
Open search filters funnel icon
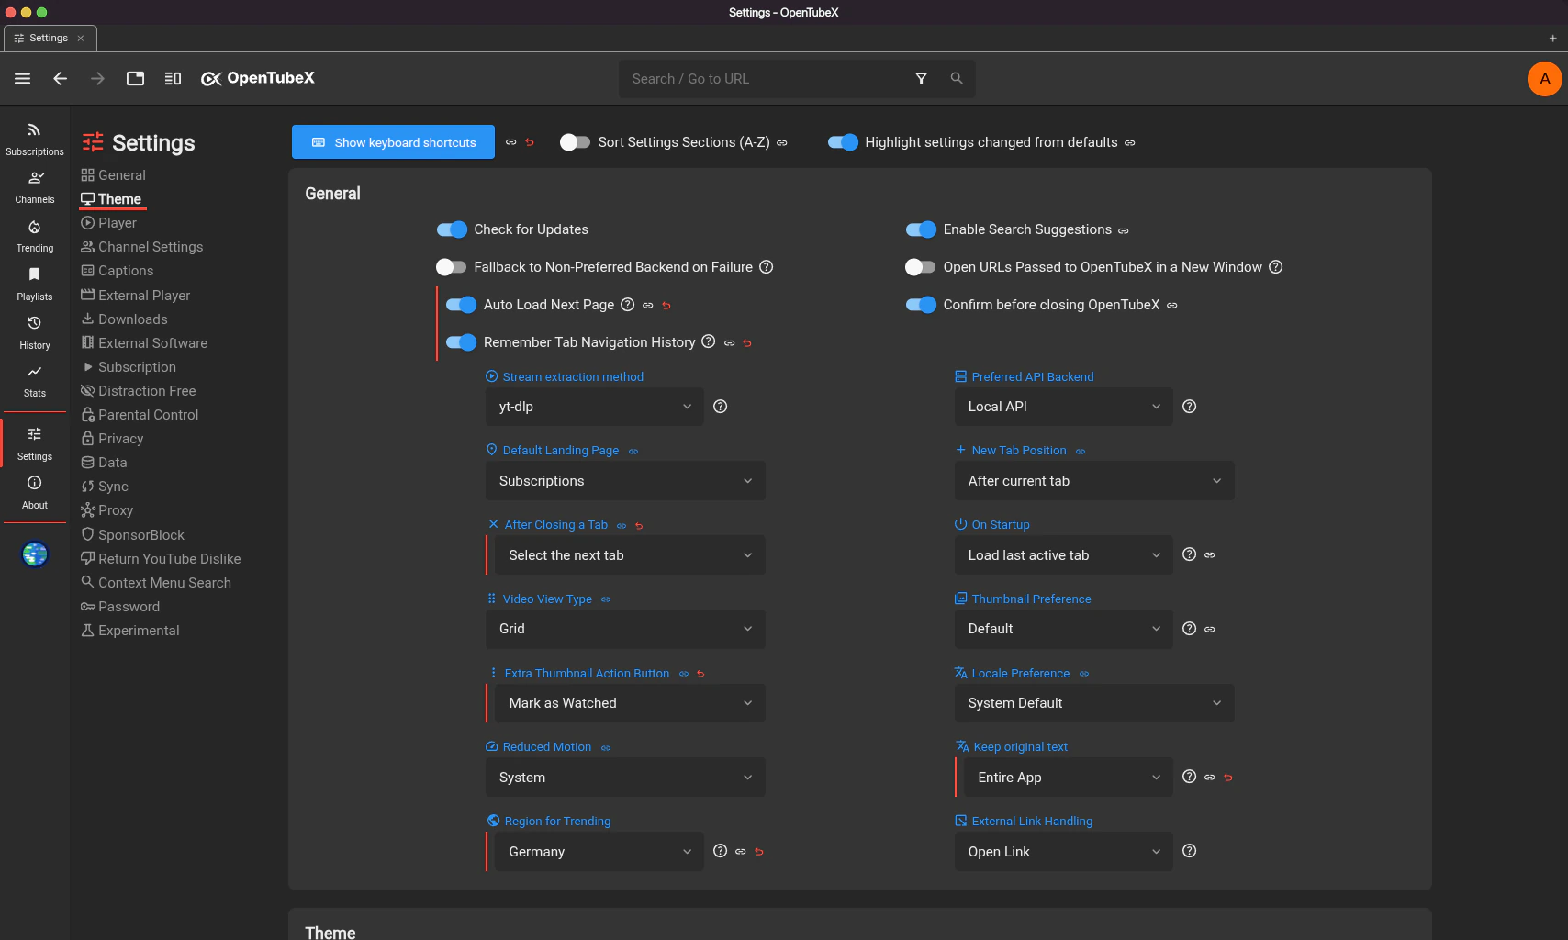[921, 79]
